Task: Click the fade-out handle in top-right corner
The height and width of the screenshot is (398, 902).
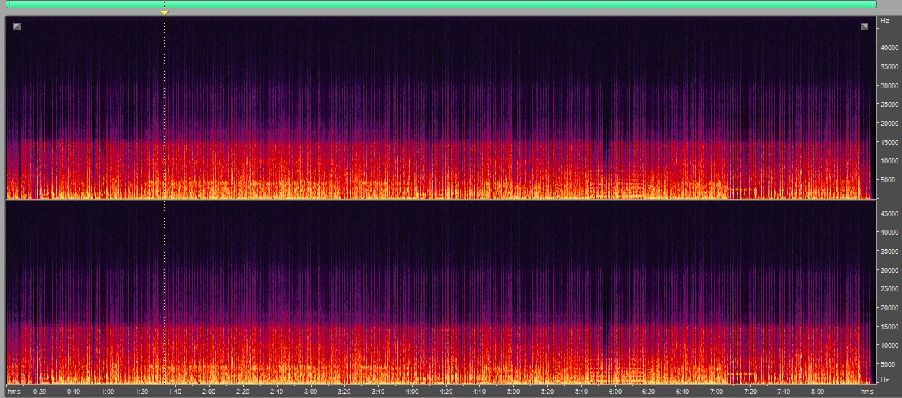Action: 864,27
